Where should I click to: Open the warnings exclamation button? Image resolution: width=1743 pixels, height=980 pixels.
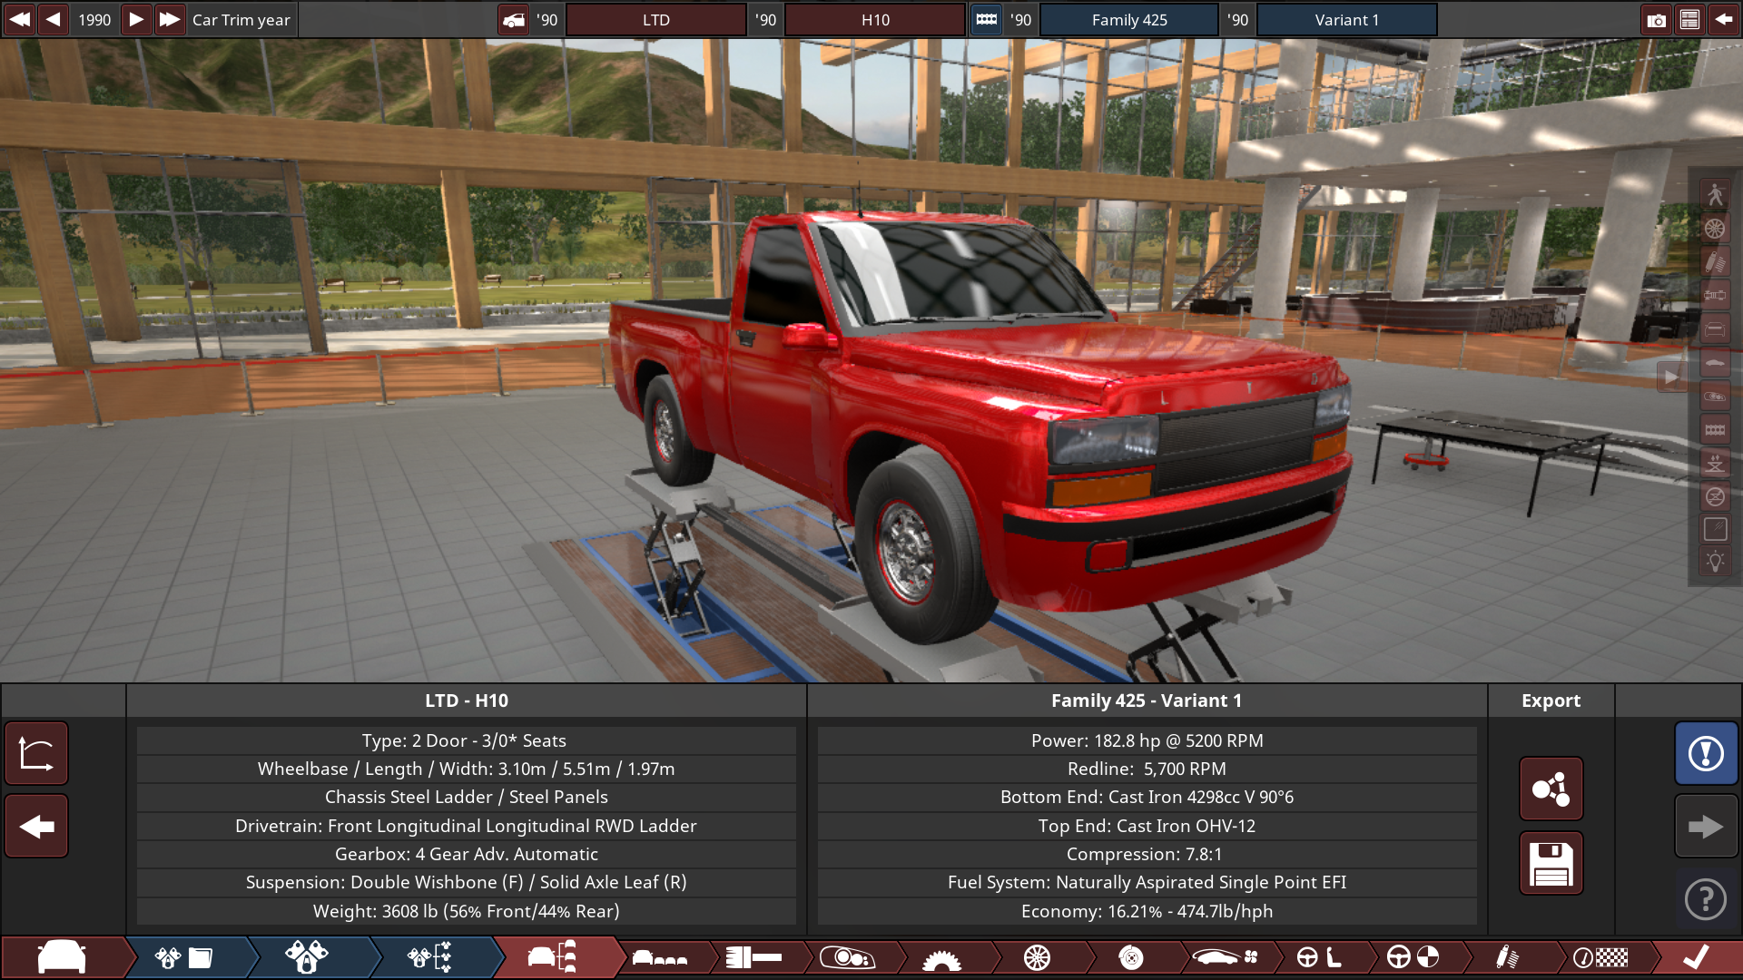pos(1706,753)
